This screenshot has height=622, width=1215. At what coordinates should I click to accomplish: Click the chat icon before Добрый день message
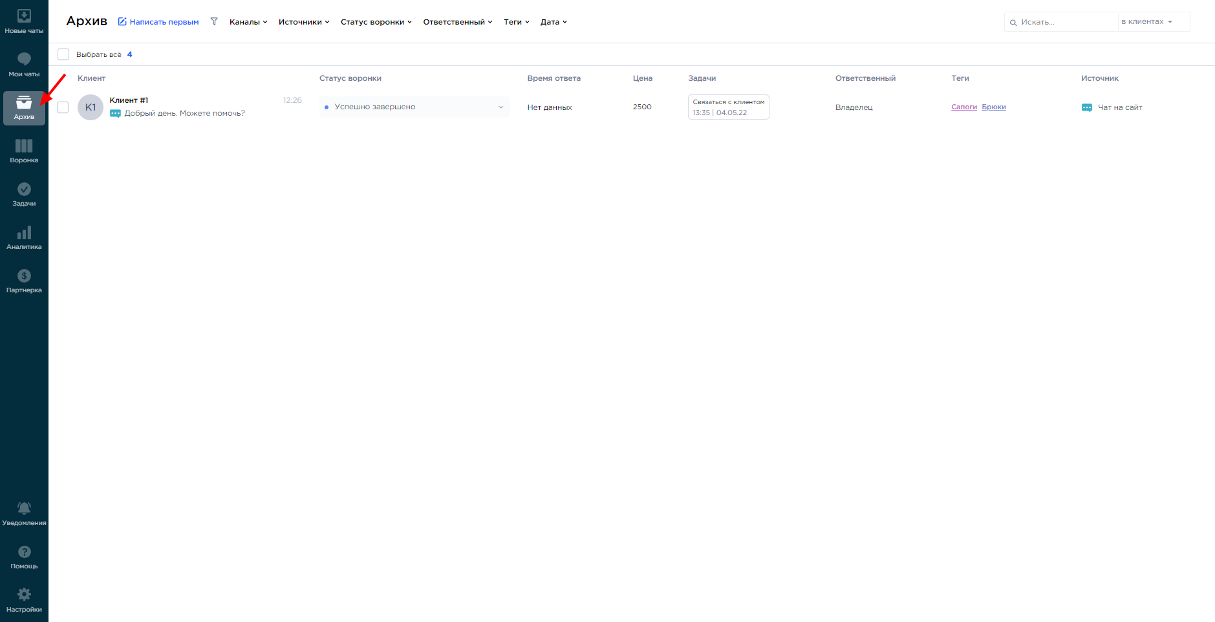(115, 113)
